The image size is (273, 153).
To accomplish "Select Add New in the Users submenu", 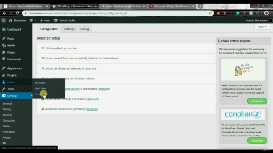I will coord(41,88).
